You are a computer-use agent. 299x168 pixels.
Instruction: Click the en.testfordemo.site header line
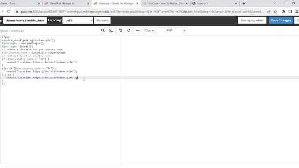[42, 78]
